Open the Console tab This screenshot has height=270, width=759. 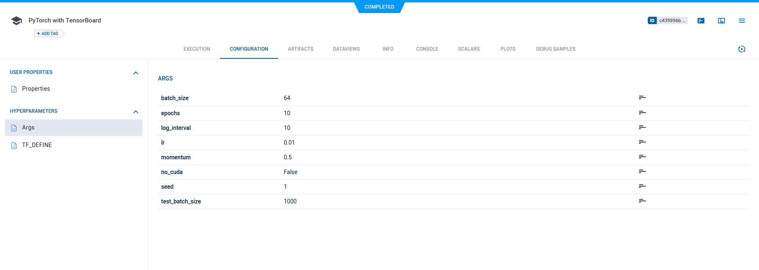click(x=427, y=49)
